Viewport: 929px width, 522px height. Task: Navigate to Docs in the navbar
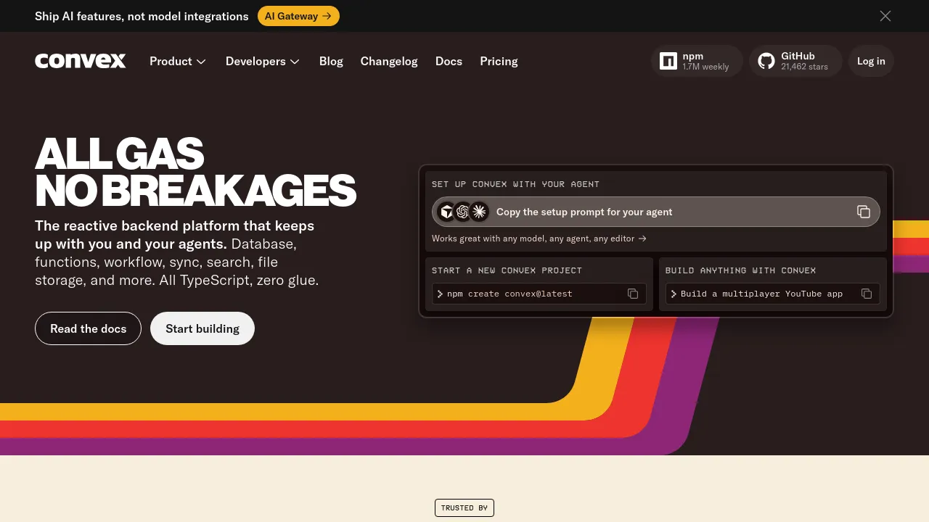[449, 62]
